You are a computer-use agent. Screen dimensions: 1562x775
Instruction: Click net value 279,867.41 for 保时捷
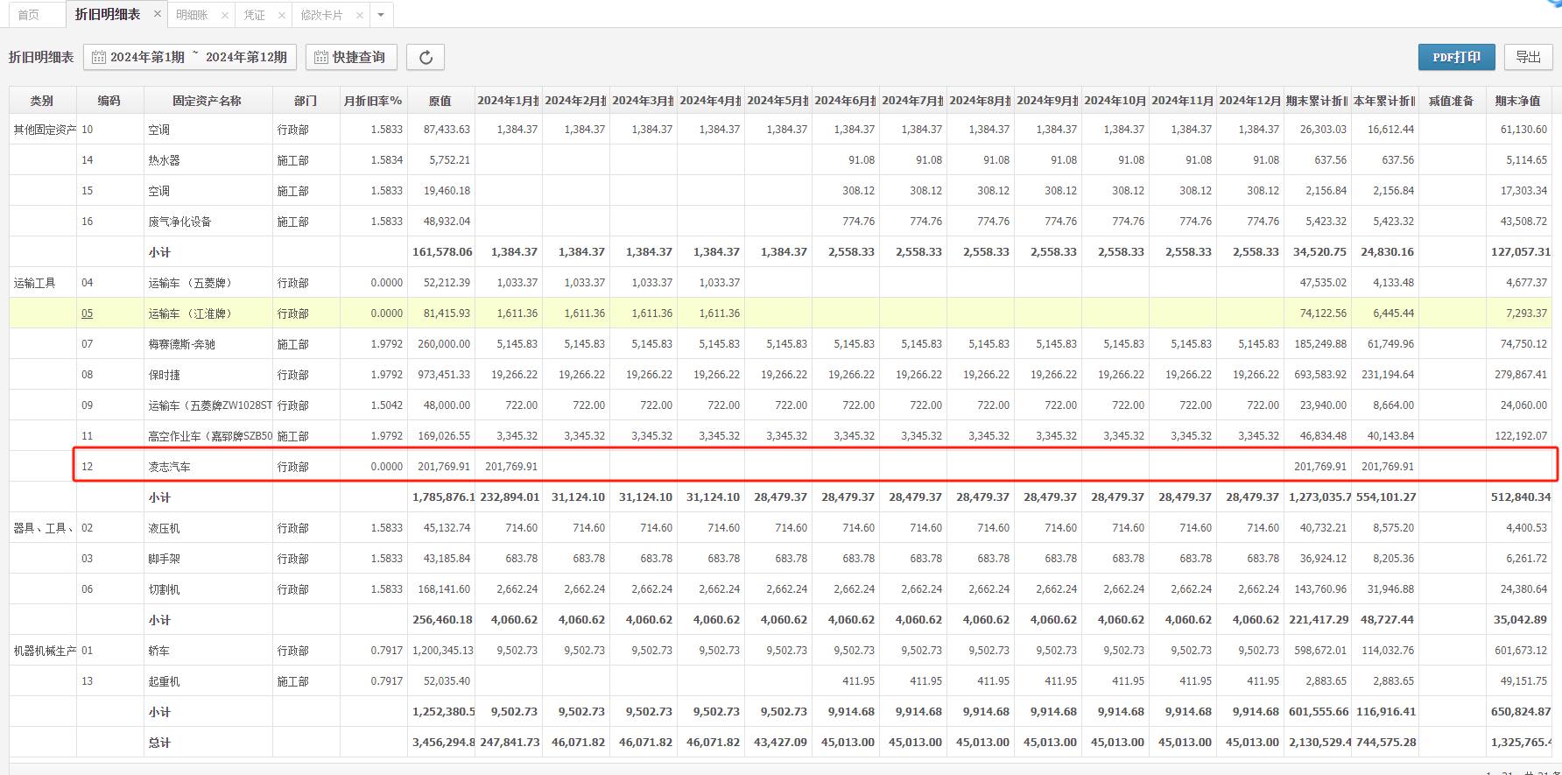1521,375
